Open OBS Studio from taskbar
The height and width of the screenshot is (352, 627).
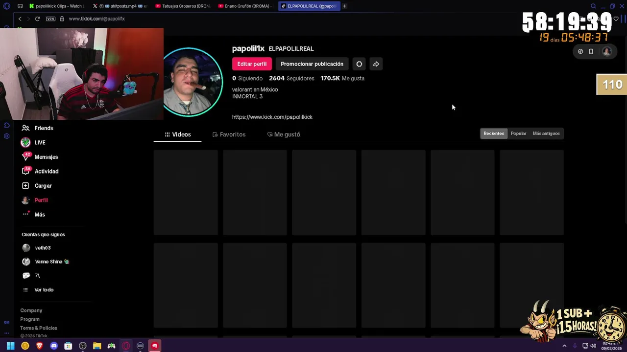[x=83, y=346]
